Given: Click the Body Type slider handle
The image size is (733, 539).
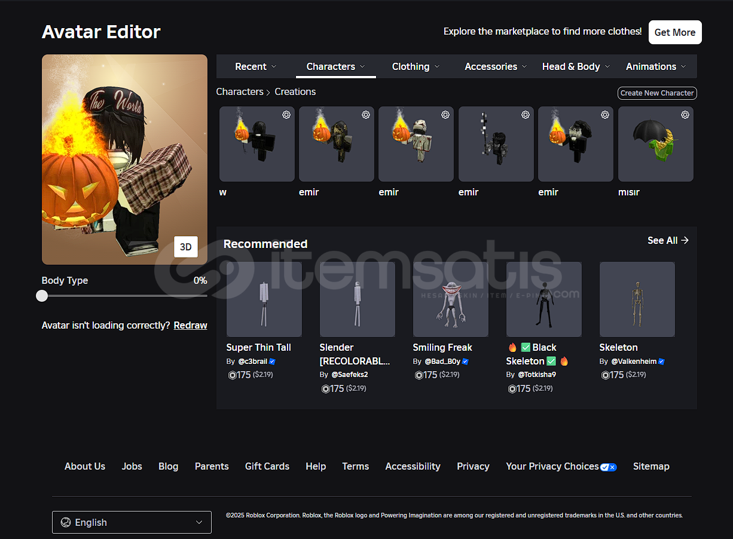Looking at the screenshot, I should [42, 296].
